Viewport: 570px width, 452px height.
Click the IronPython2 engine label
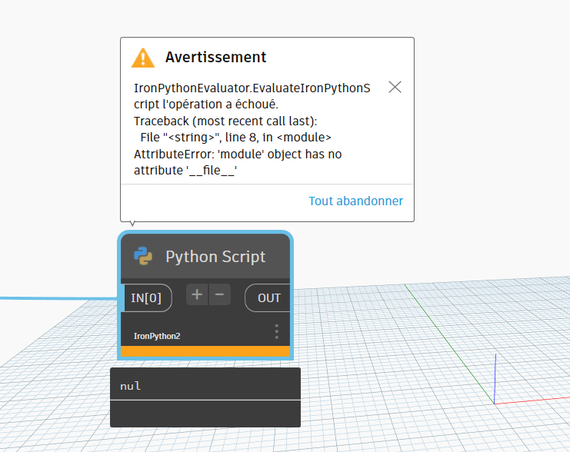[x=157, y=336]
